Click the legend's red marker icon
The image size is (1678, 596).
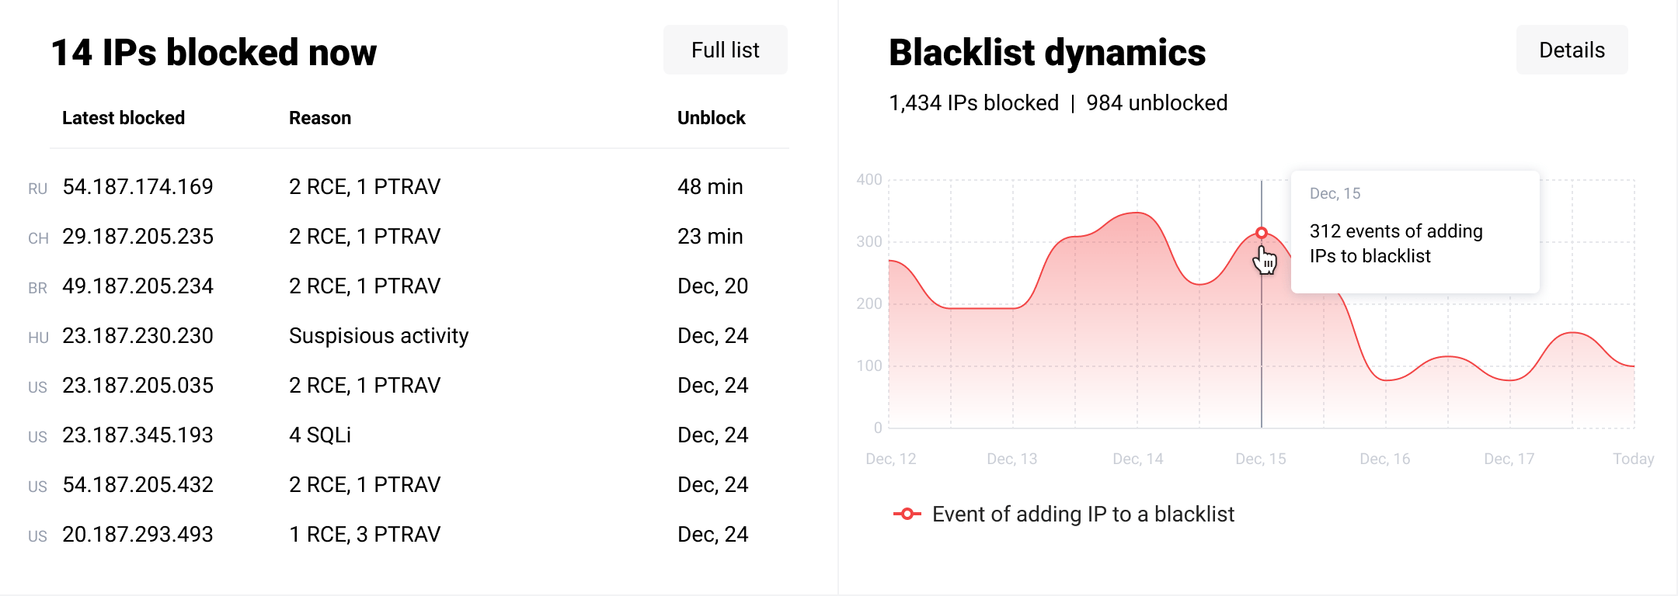(907, 514)
